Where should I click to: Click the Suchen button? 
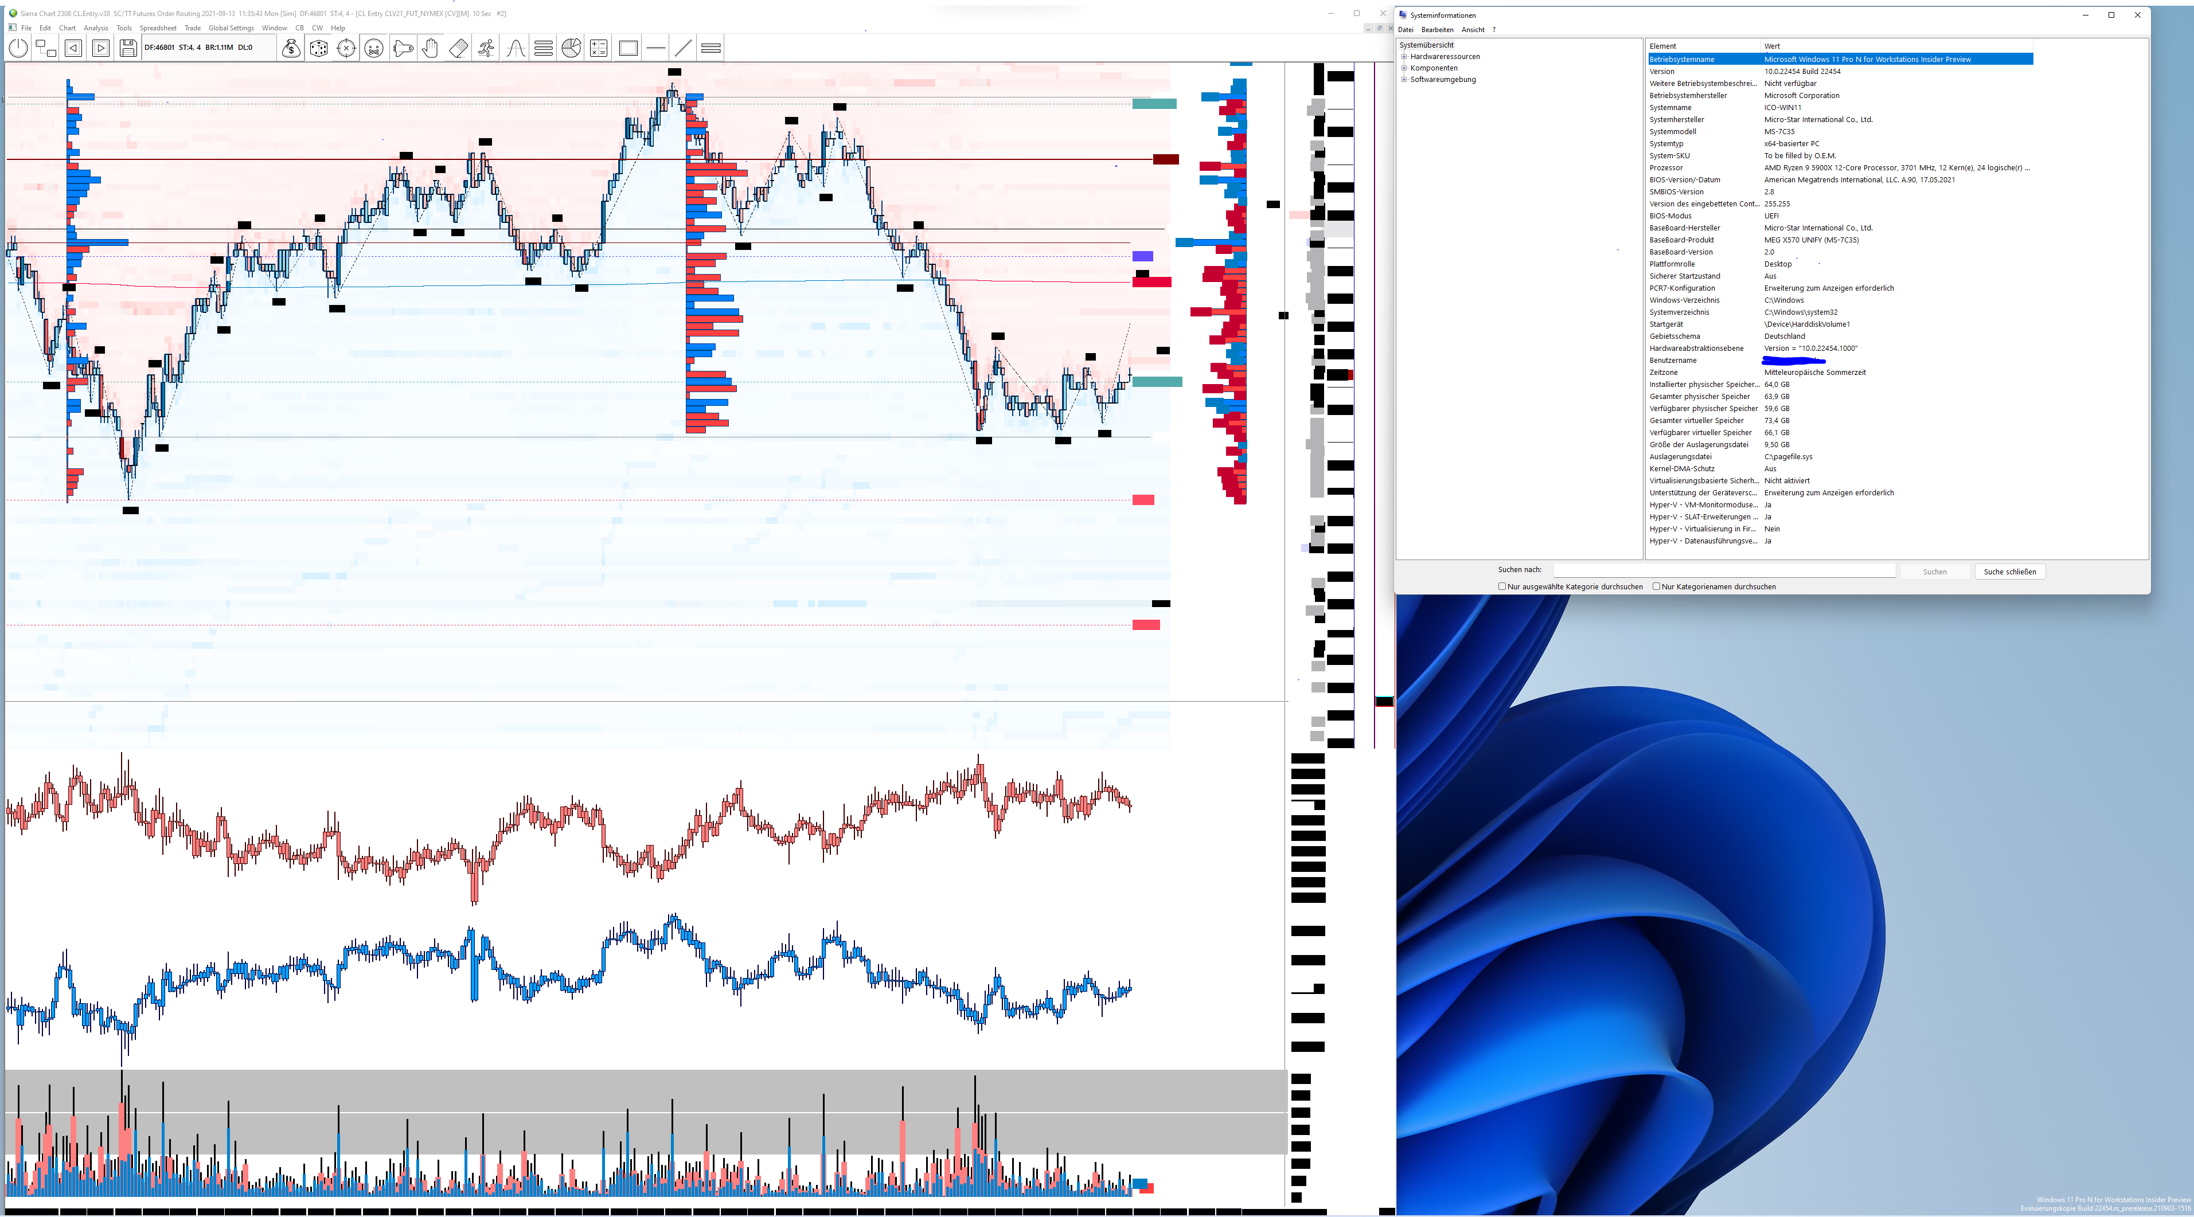pyautogui.click(x=1934, y=572)
